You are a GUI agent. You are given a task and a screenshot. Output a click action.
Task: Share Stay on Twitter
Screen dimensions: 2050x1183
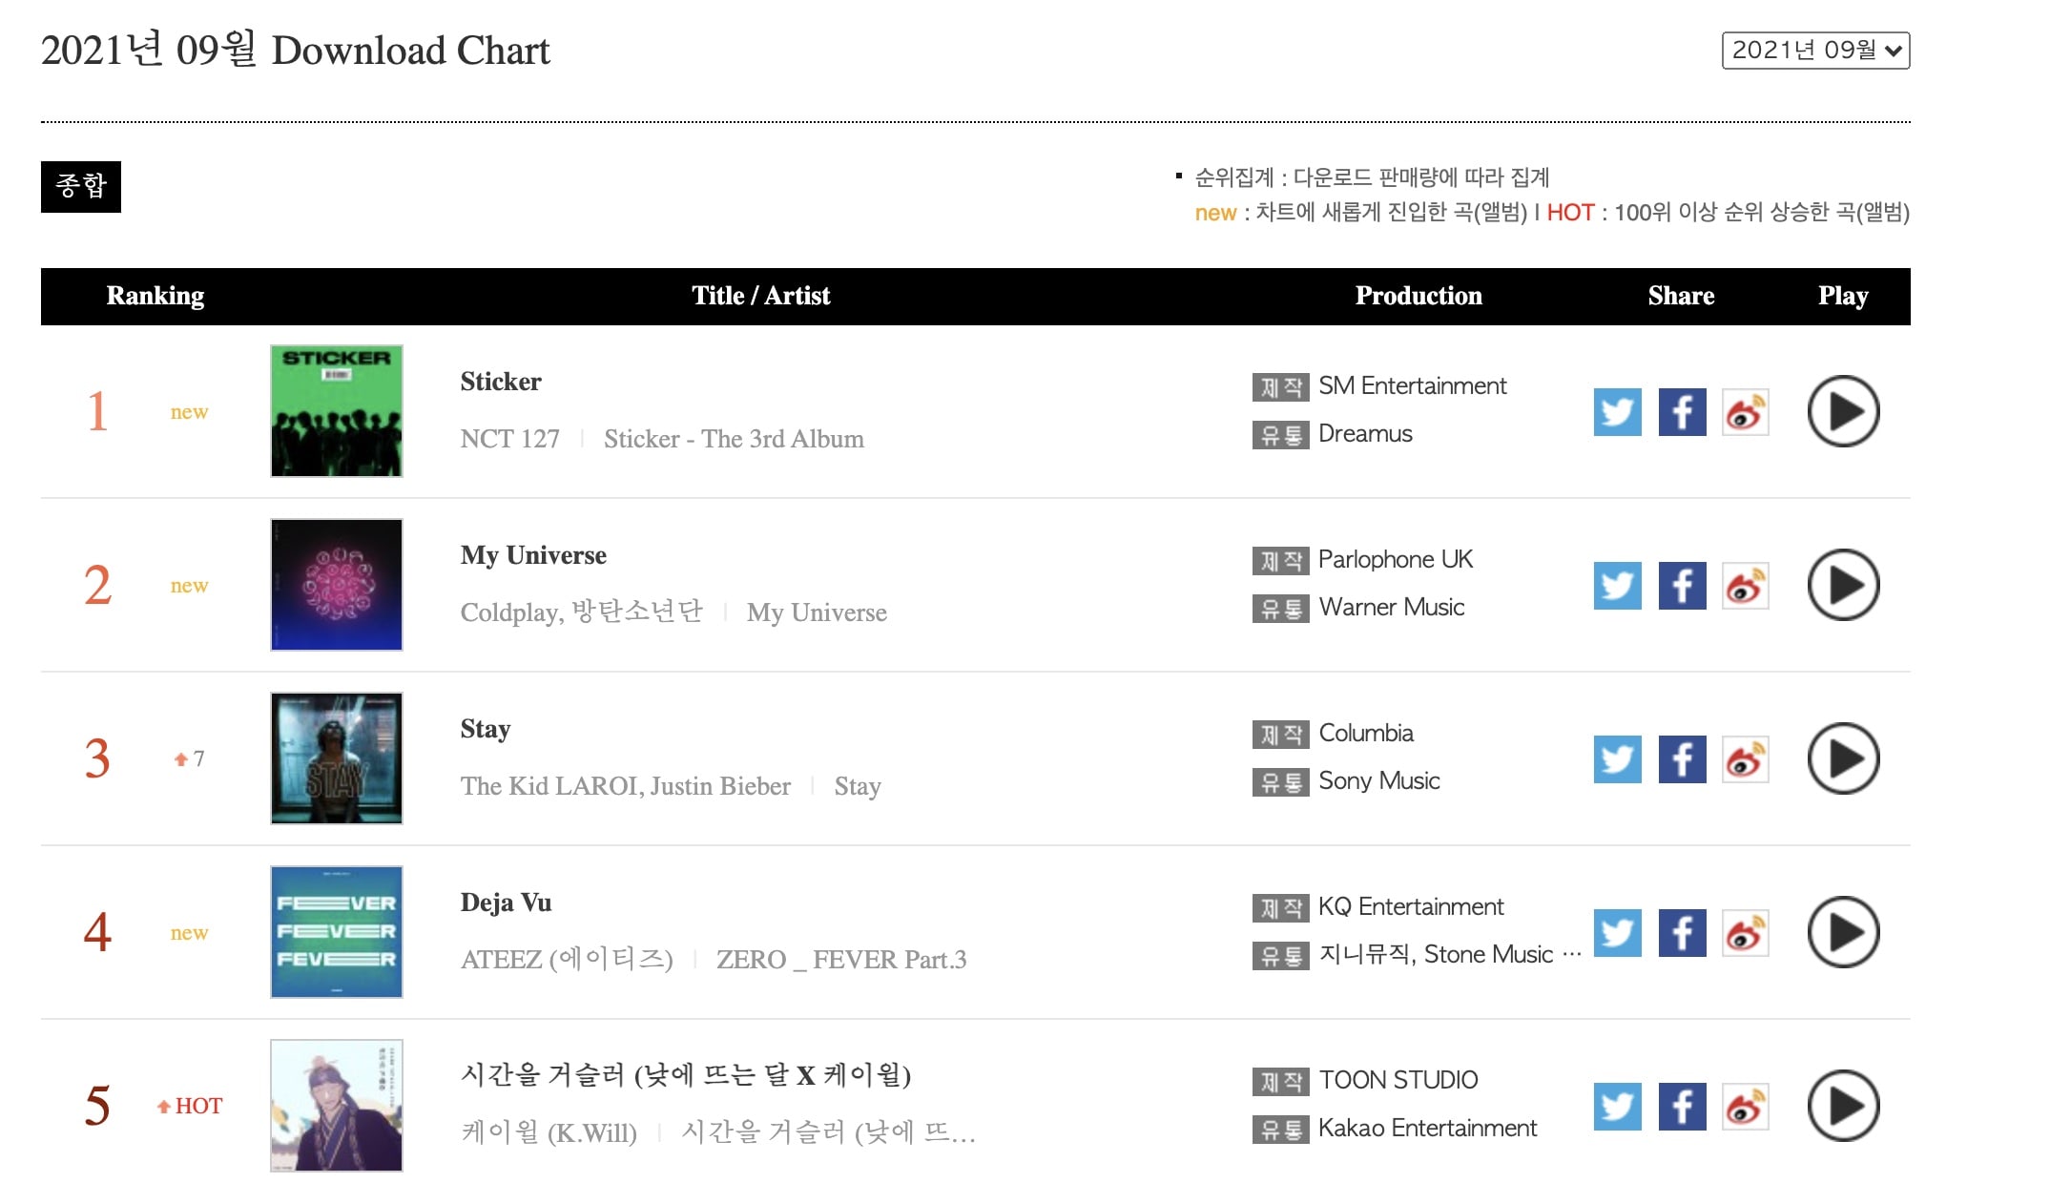tap(1617, 759)
